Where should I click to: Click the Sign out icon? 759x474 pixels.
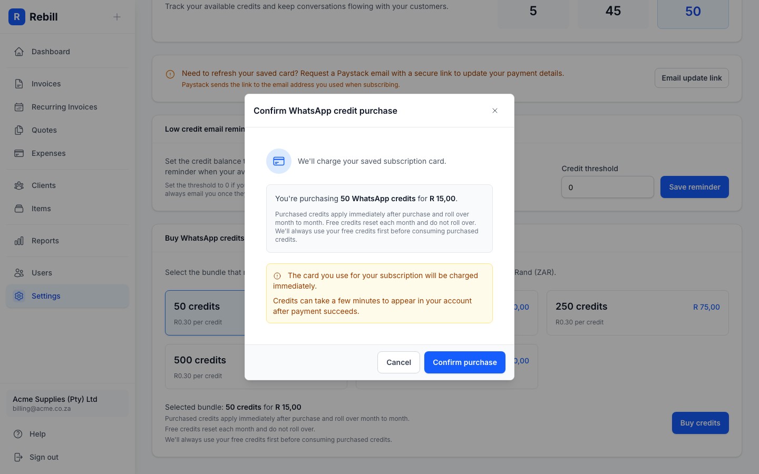tap(18, 457)
